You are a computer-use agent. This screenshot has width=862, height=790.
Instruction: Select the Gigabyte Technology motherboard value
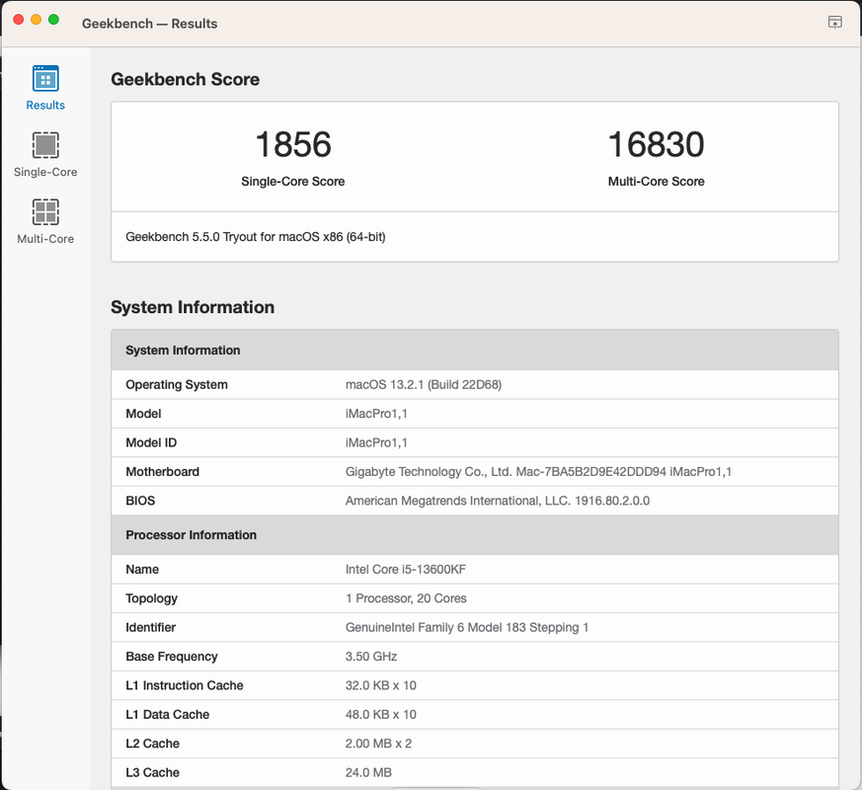(x=538, y=472)
